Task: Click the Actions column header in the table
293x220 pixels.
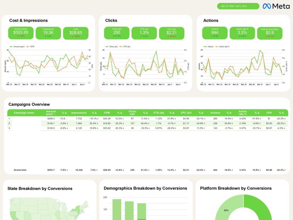Action: [x=215, y=113]
